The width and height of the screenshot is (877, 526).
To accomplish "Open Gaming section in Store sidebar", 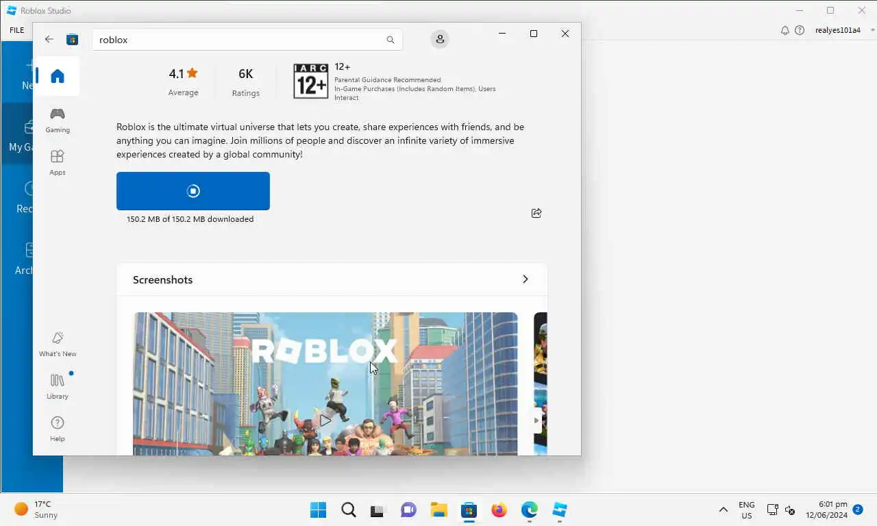I will [58, 120].
